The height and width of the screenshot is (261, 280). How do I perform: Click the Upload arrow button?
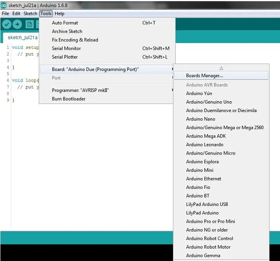pyautogui.click(x=17, y=24)
